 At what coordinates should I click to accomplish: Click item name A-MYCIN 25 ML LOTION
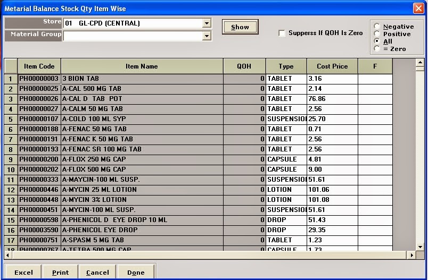142,190
